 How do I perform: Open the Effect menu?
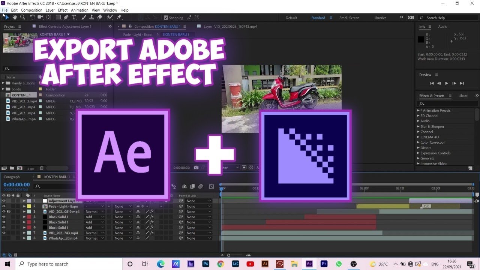pyautogui.click(x=63, y=10)
